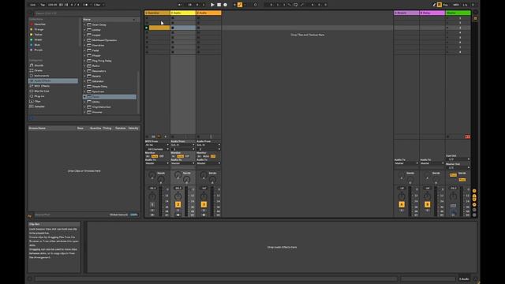Image resolution: width=505 pixels, height=284 pixels.
Task: Click the Tap tempo button
Action: tap(43, 5)
